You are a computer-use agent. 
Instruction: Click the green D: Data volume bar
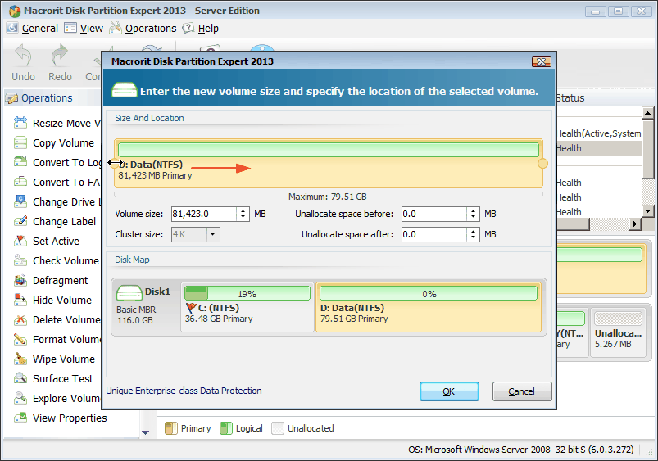[x=328, y=150]
